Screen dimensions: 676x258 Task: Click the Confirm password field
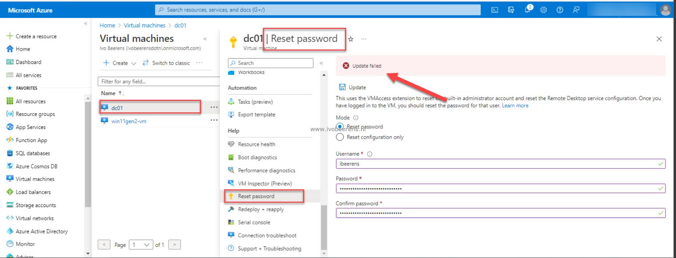(501, 213)
